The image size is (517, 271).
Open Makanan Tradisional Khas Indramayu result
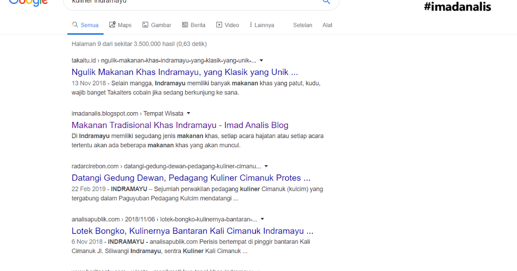tap(180, 125)
